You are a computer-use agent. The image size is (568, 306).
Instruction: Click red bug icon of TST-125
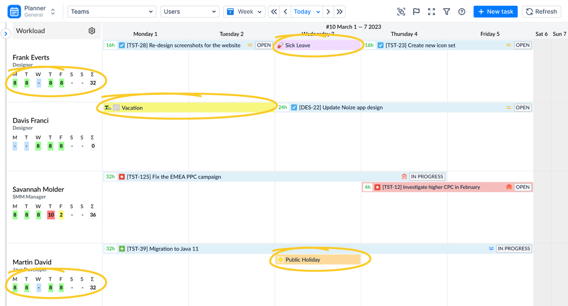pos(122,177)
